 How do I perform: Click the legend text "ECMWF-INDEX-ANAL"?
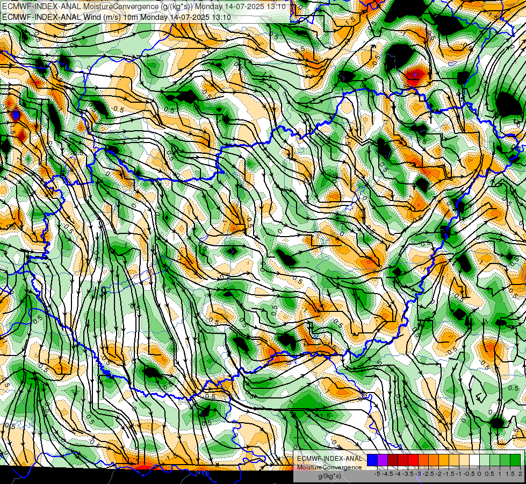pyautogui.click(x=330, y=459)
